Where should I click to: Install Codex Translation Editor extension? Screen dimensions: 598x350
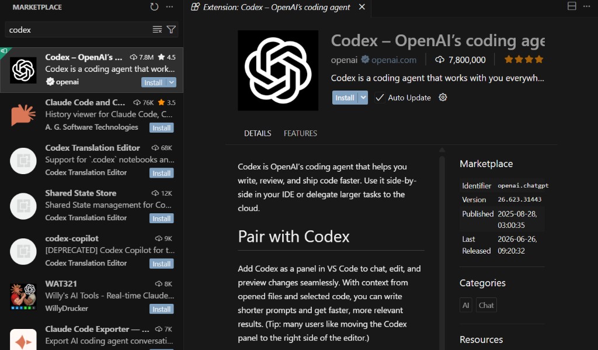click(x=162, y=174)
